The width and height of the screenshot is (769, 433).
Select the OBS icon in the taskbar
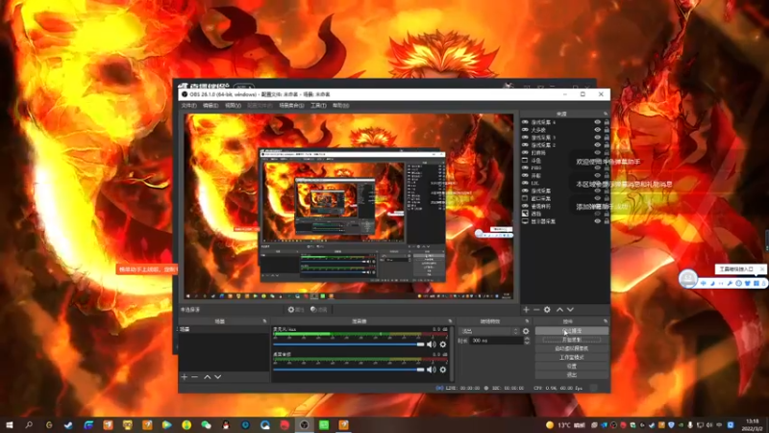[304, 424]
